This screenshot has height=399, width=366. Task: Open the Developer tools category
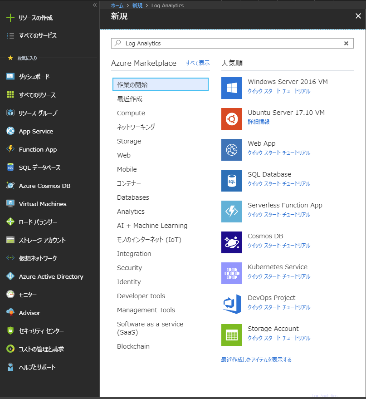141,296
